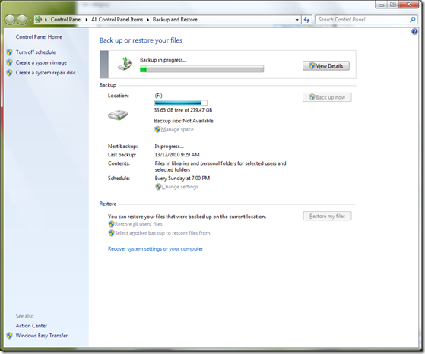Screen dimensions: 425x354
Task: Click the hard drive icon under Location
Action: (118, 115)
